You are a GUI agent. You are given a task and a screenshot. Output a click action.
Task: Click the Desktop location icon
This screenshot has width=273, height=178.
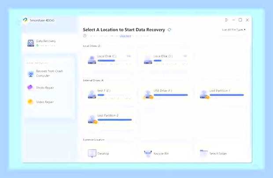coord(92,153)
